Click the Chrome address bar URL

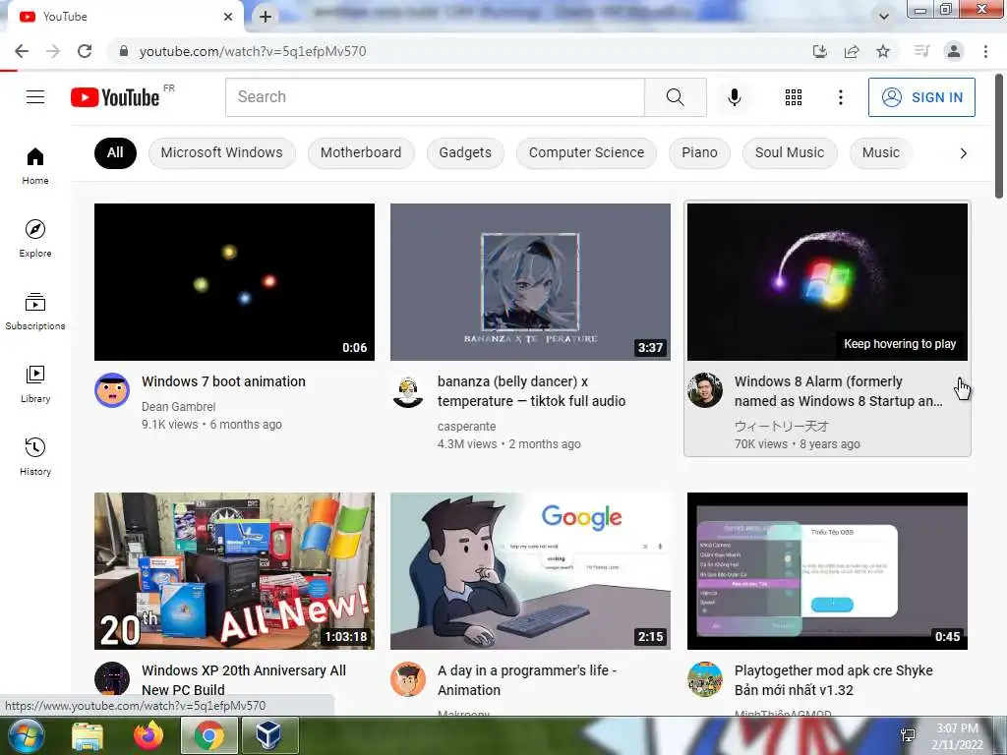click(253, 51)
